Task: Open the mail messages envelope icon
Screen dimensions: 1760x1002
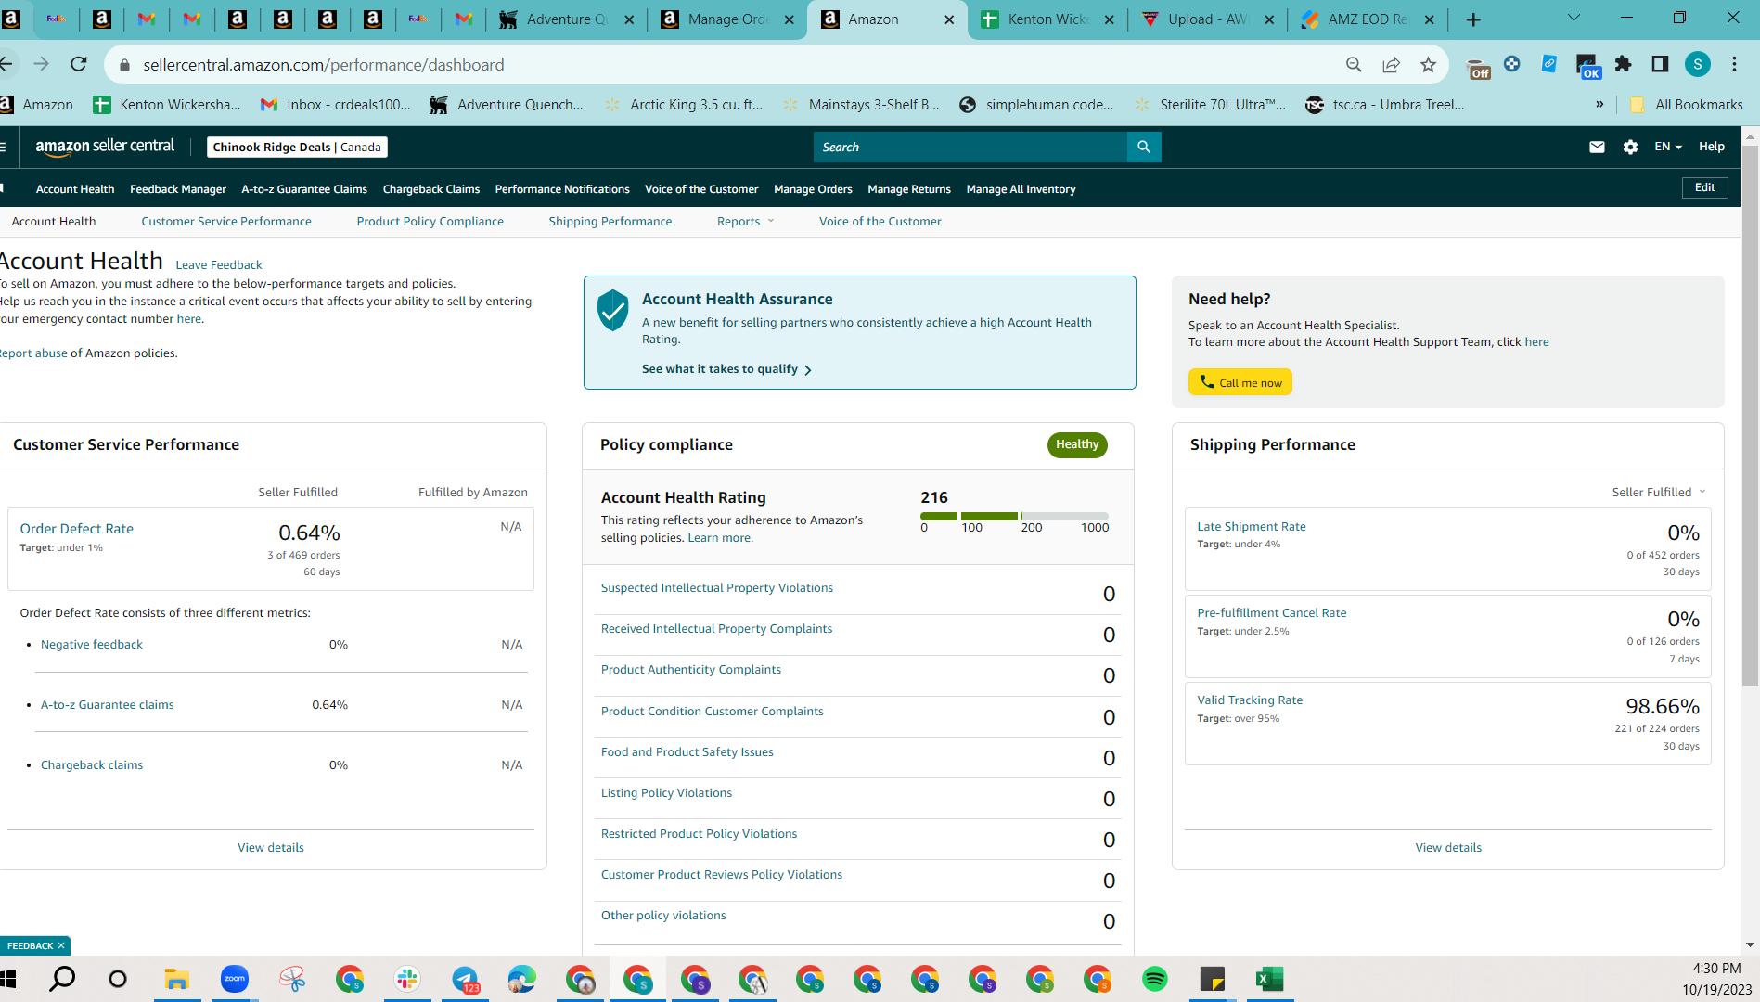Action: tap(1597, 147)
